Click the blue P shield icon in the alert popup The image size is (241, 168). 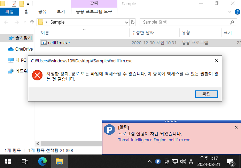coord(109,129)
